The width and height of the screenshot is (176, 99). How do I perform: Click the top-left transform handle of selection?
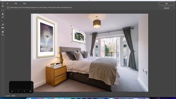tap(71, 26)
